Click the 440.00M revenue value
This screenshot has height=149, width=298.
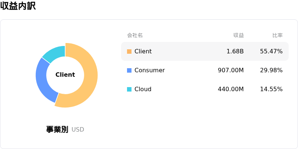tap(231, 89)
